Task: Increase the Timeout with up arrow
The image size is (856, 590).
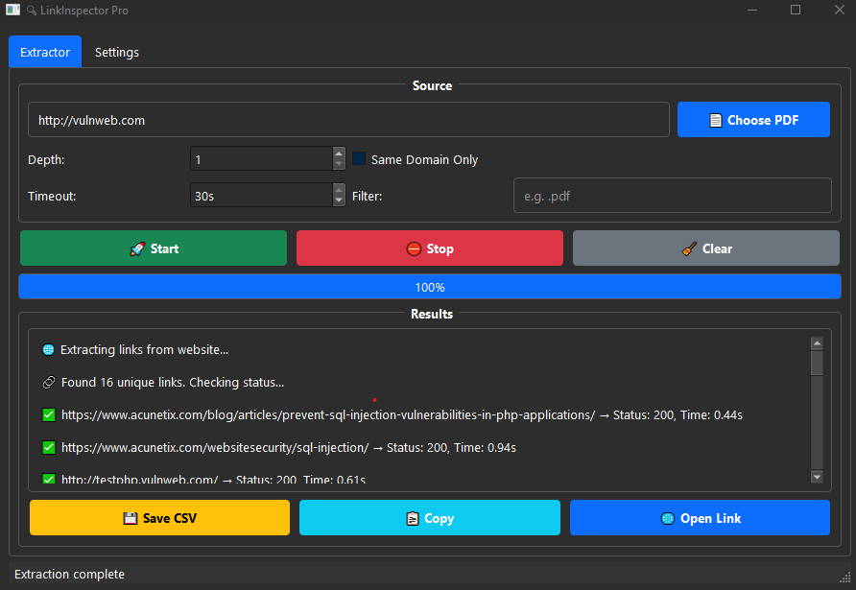Action: pos(339,190)
